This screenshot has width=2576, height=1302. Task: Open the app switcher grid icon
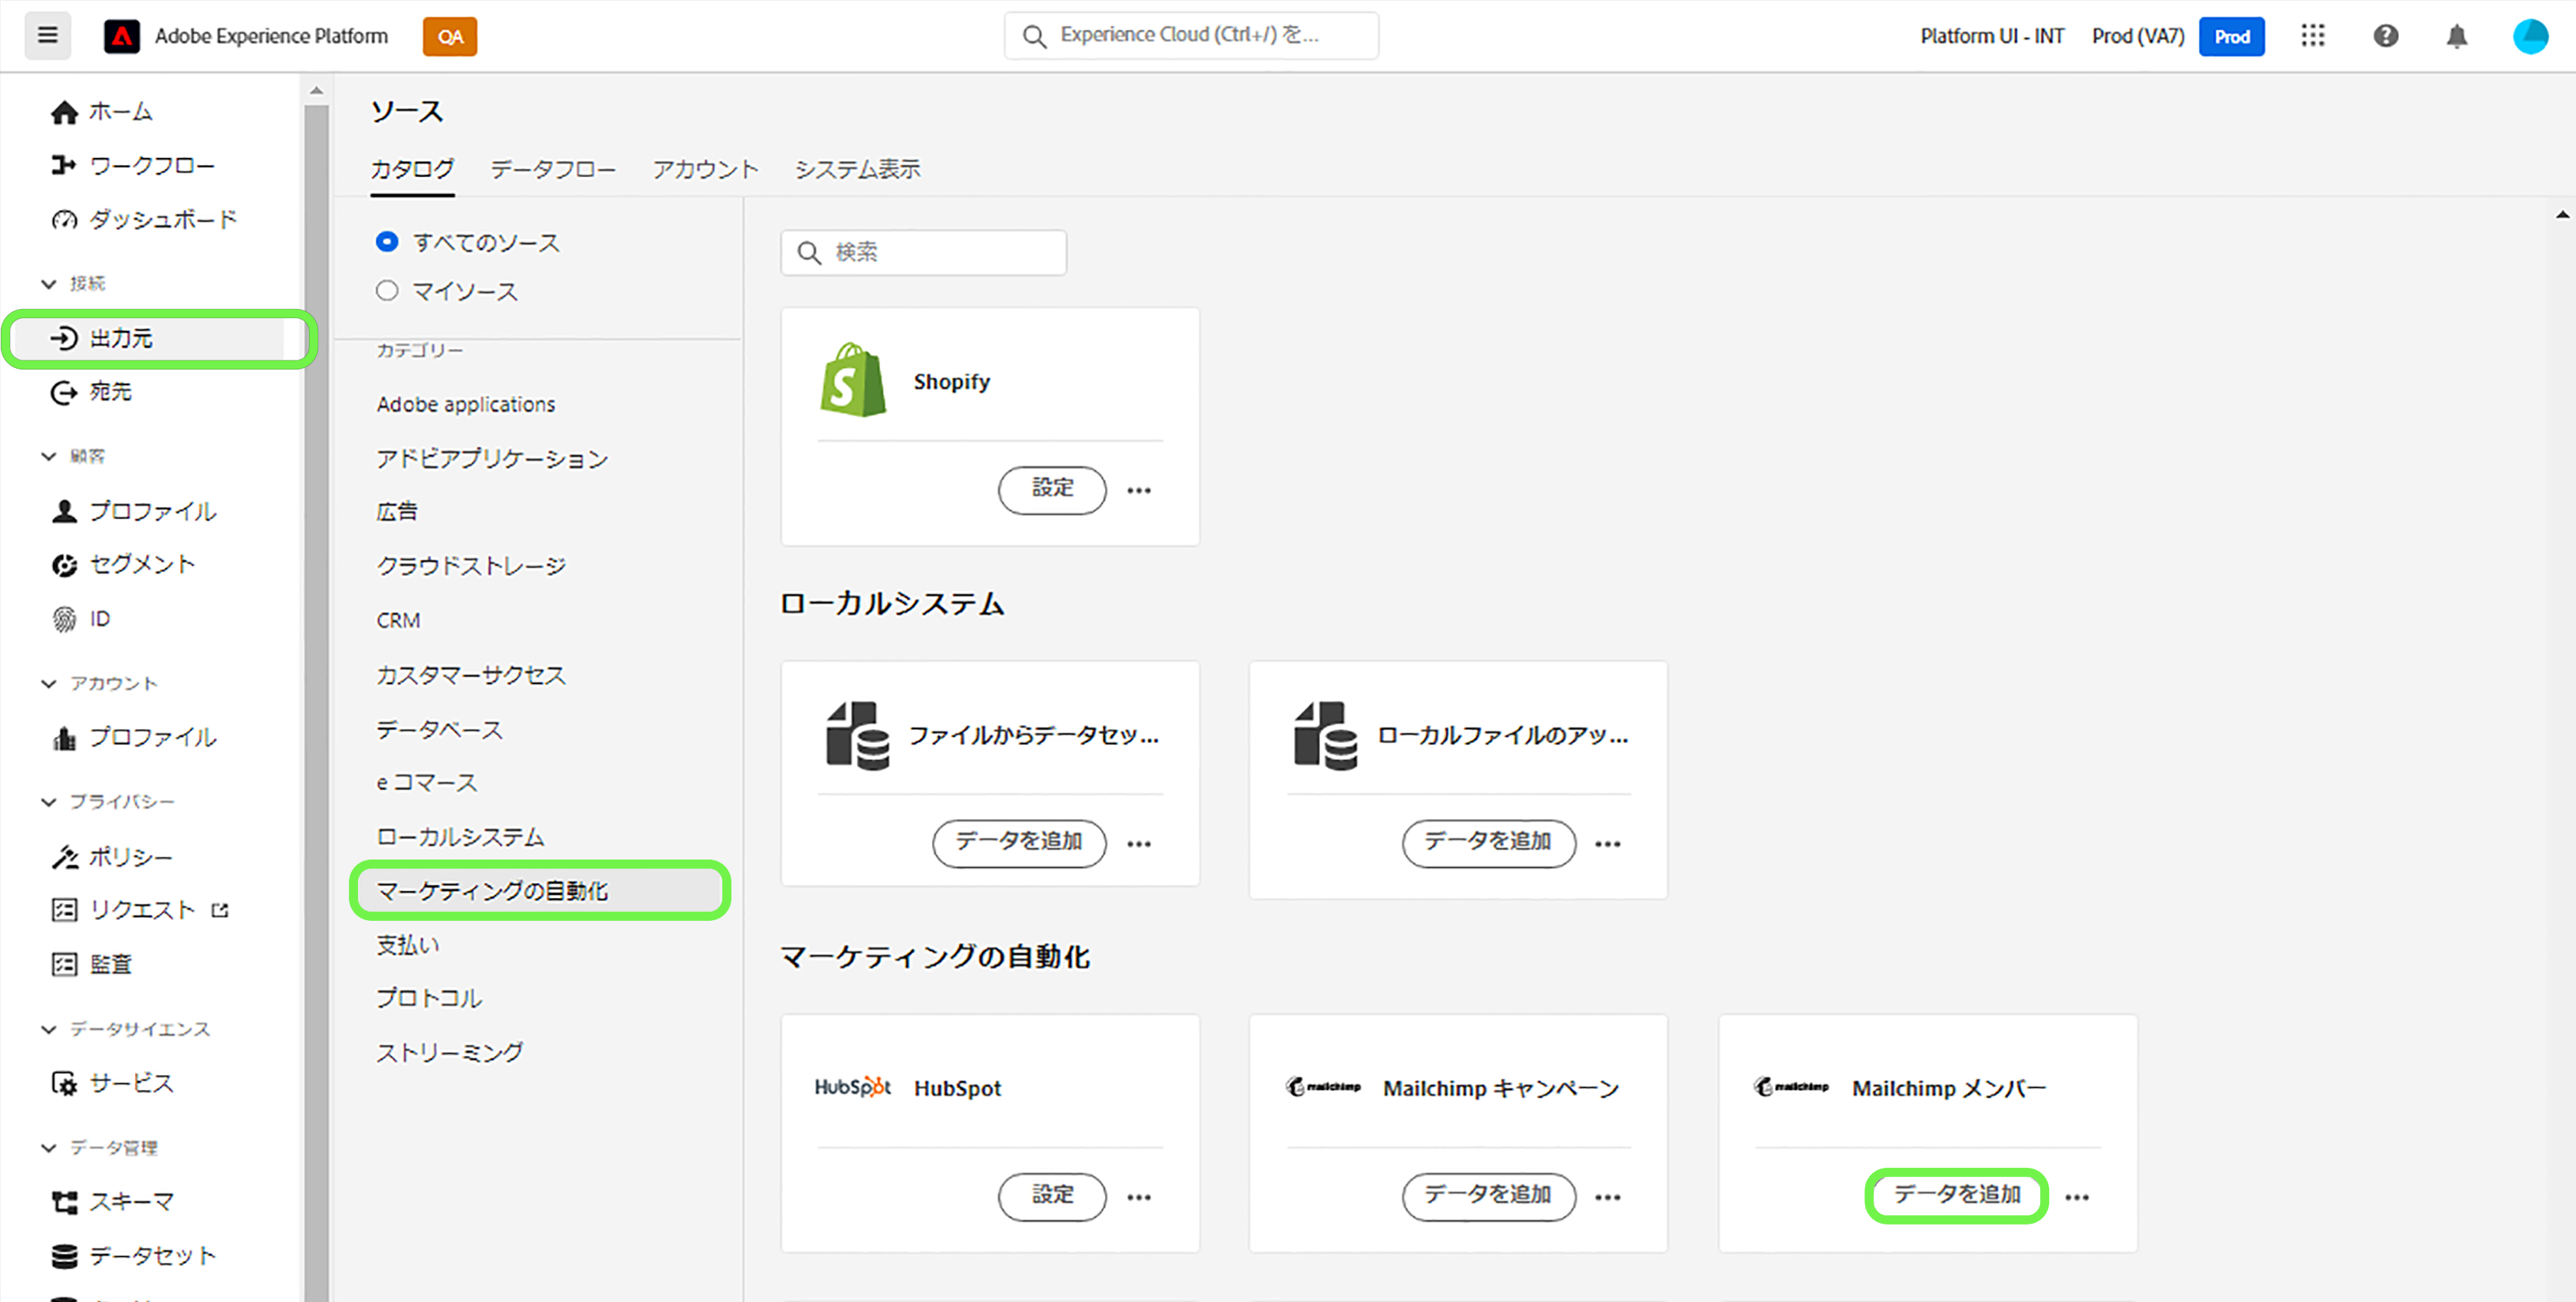2312,36
